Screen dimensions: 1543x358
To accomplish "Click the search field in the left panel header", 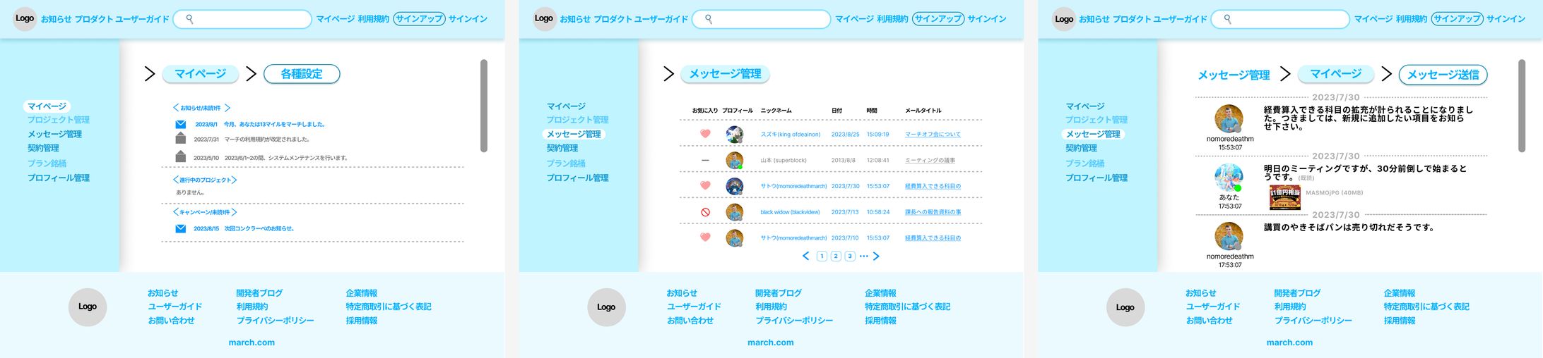I will (242, 19).
